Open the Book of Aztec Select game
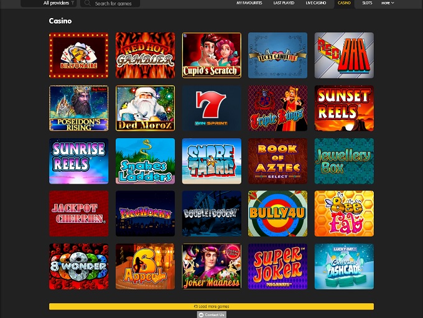The image size is (423, 318). click(x=277, y=161)
